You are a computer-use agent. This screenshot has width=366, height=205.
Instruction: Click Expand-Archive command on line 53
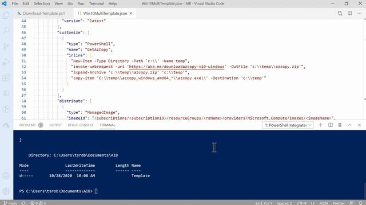[x=90, y=72]
